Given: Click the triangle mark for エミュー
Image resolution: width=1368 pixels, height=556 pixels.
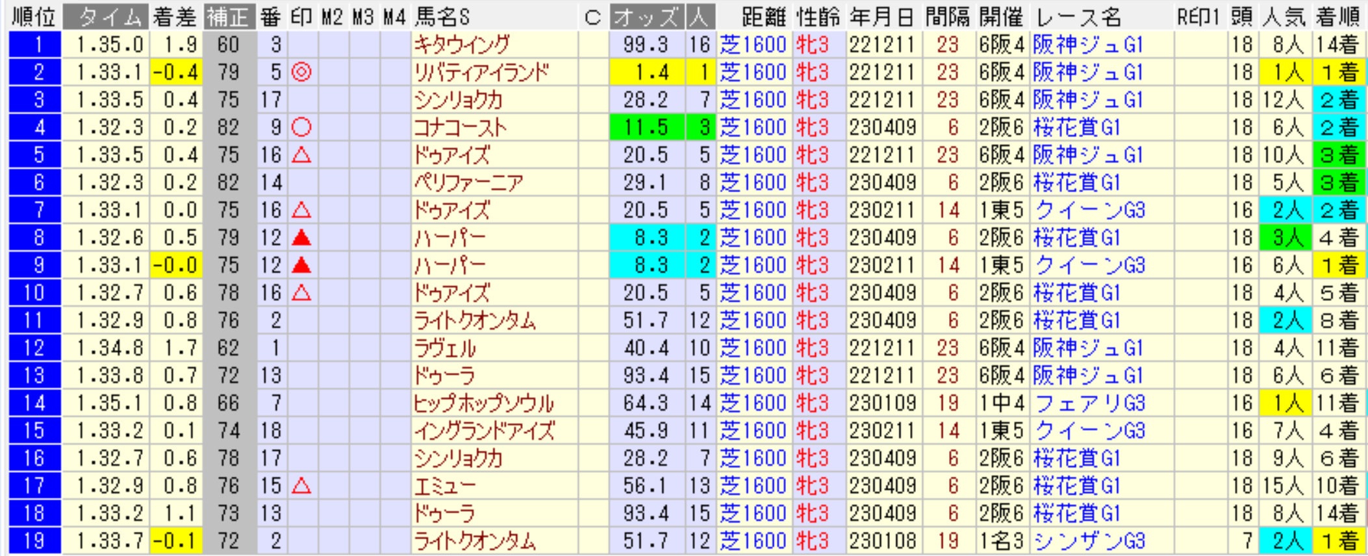Looking at the screenshot, I should click(301, 486).
